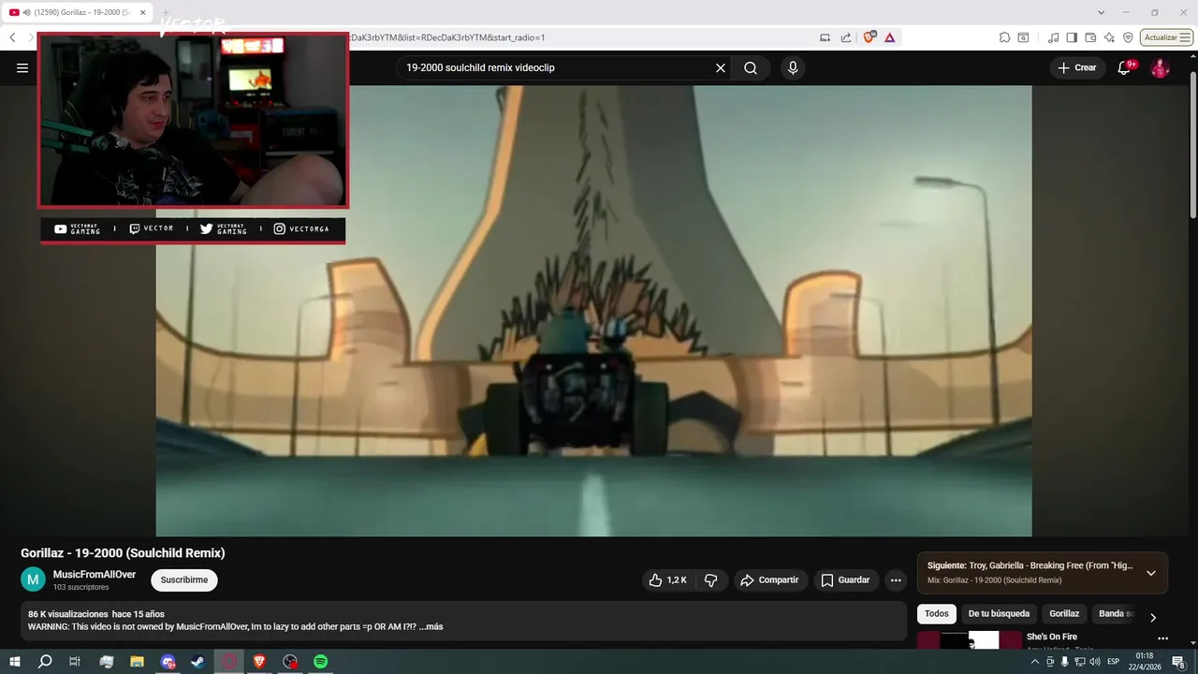Open the tab search toolbar icon
The image size is (1198, 674).
[x=1023, y=37]
